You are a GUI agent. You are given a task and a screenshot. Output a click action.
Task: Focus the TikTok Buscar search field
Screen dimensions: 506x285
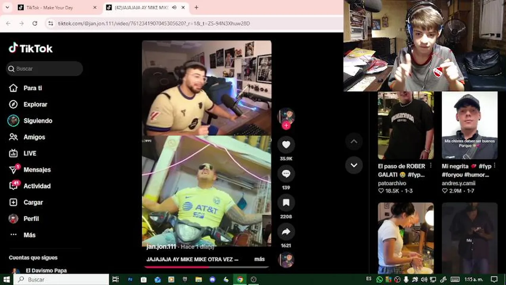44,68
